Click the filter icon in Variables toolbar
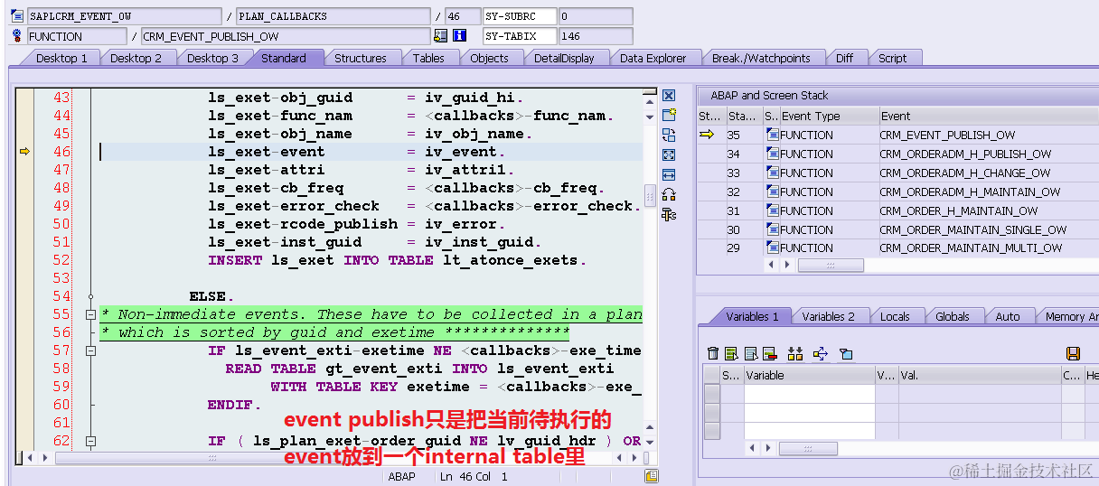Image resolution: width=1099 pixels, height=486 pixels. pos(846,353)
